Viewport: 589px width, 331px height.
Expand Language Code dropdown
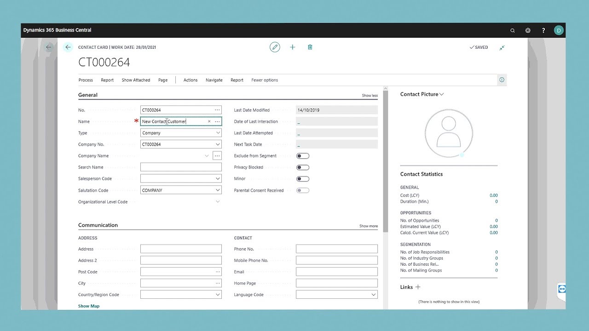coord(374,295)
